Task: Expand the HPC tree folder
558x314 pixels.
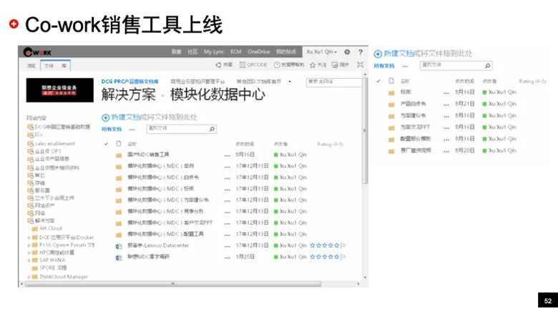Action: (29, 252)
